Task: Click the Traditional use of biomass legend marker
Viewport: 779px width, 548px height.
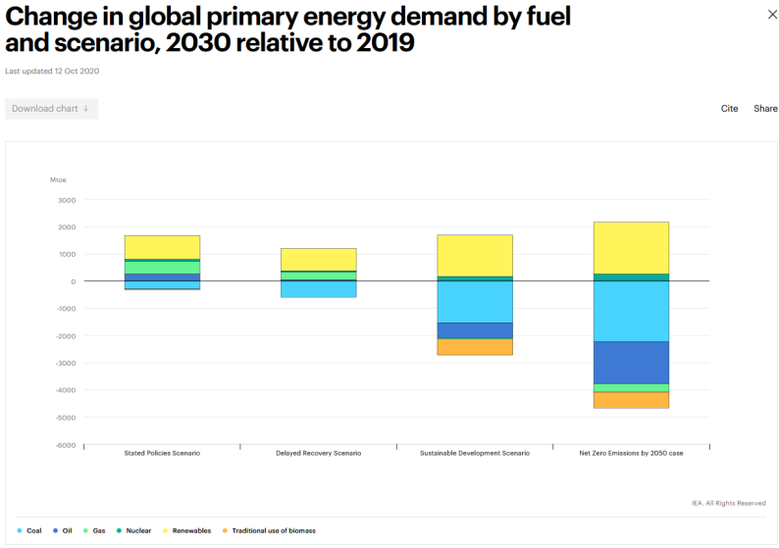Action: pos(225,530)
